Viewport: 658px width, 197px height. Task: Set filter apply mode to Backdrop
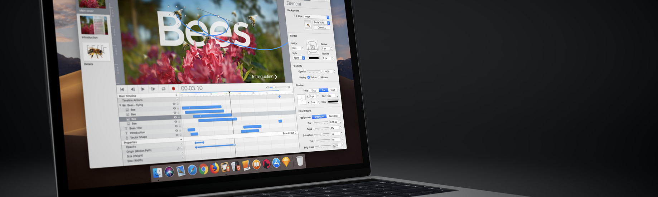[x=333, y=116]
